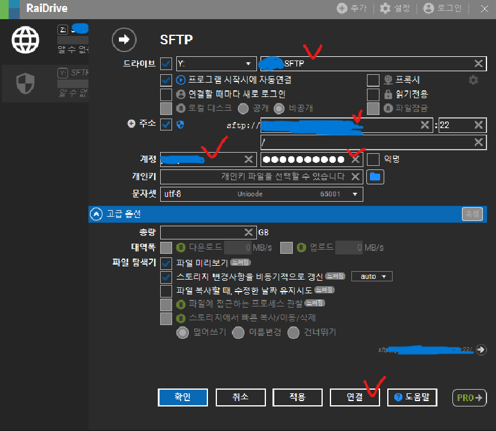This screenshot has width=496, height=431.
Task: Select the 이름변경 radio option
Action: tap(238, 332)
